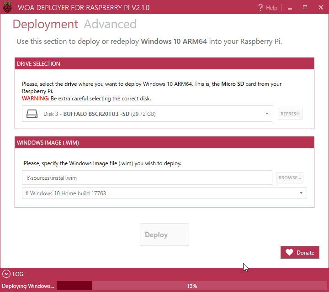The height and width of the screenshot is (292, 329).
Task: Click the image index dropdown arrow
Action: (x=301, y=193)
